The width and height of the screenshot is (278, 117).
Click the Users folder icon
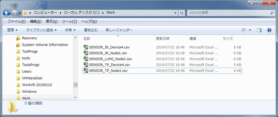(18, 71)
